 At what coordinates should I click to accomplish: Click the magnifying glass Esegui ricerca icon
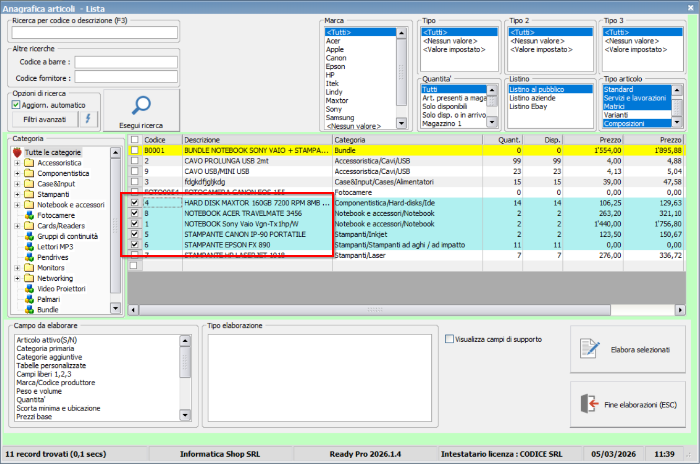(141, 106)
